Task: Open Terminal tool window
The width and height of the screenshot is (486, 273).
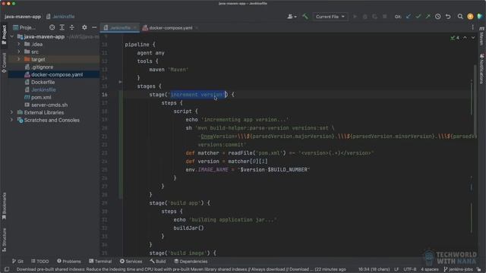Action: [100, 261]
